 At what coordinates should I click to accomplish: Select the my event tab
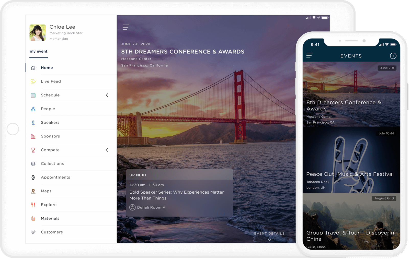point(39,51)
